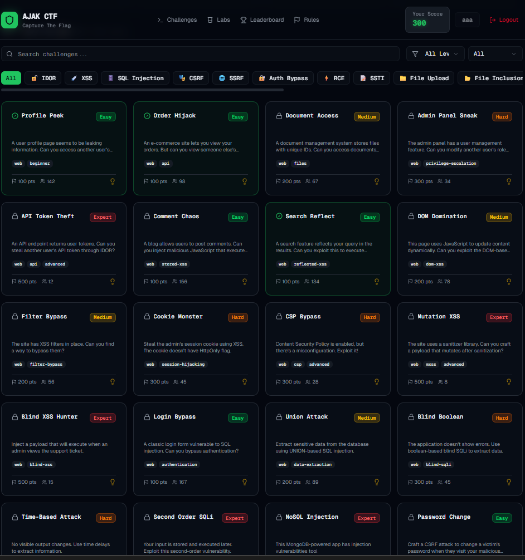525x560 pixels.
Task: Click the Your Score panel
Action: click(x=427, y=19)
